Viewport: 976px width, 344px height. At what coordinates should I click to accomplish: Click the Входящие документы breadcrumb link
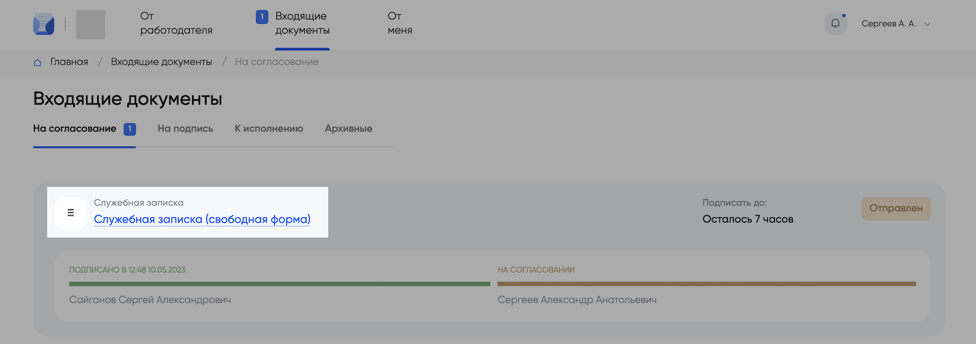tap(161, 62)
